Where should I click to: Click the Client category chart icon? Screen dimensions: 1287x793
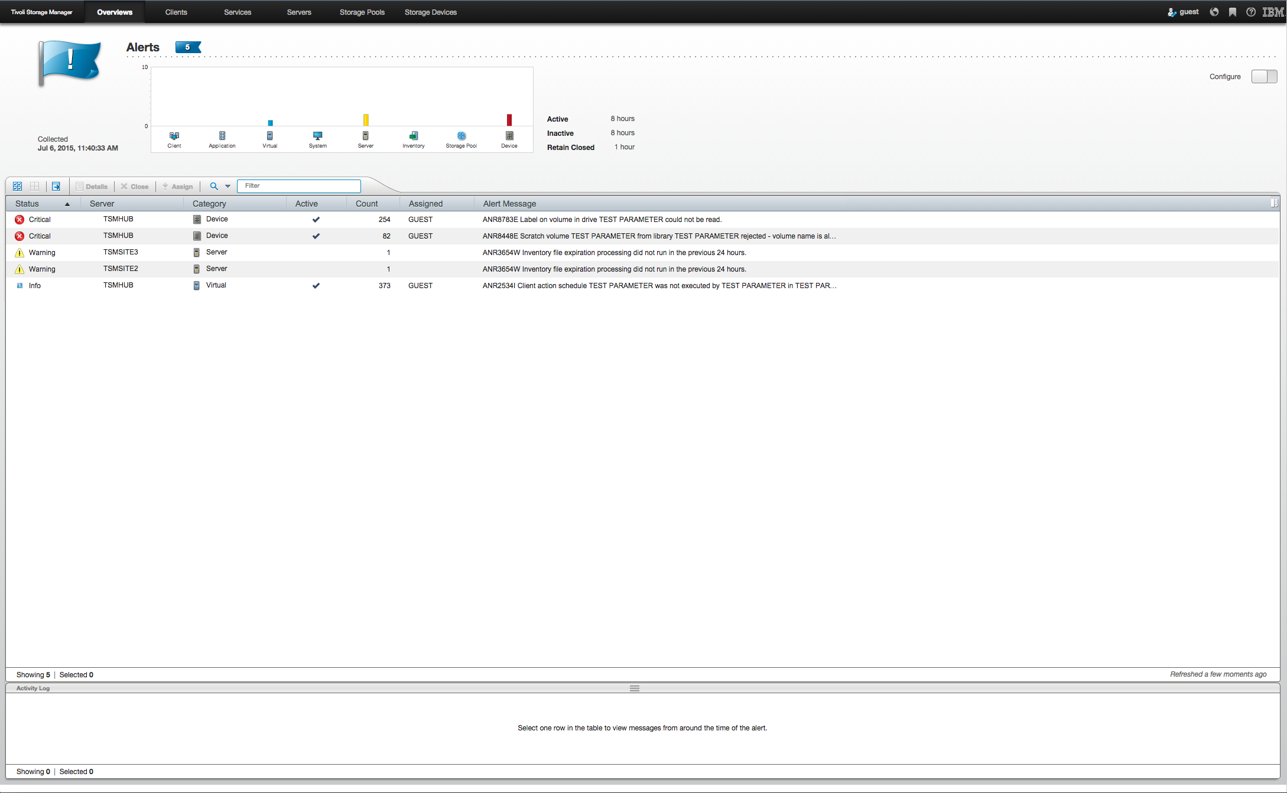click(174, 136)
